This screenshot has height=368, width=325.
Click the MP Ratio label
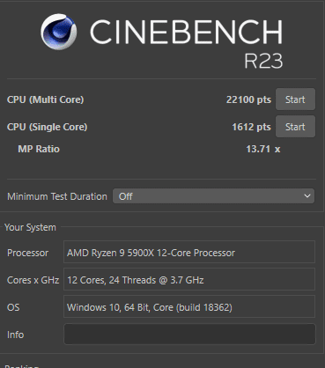pos(39,149)
